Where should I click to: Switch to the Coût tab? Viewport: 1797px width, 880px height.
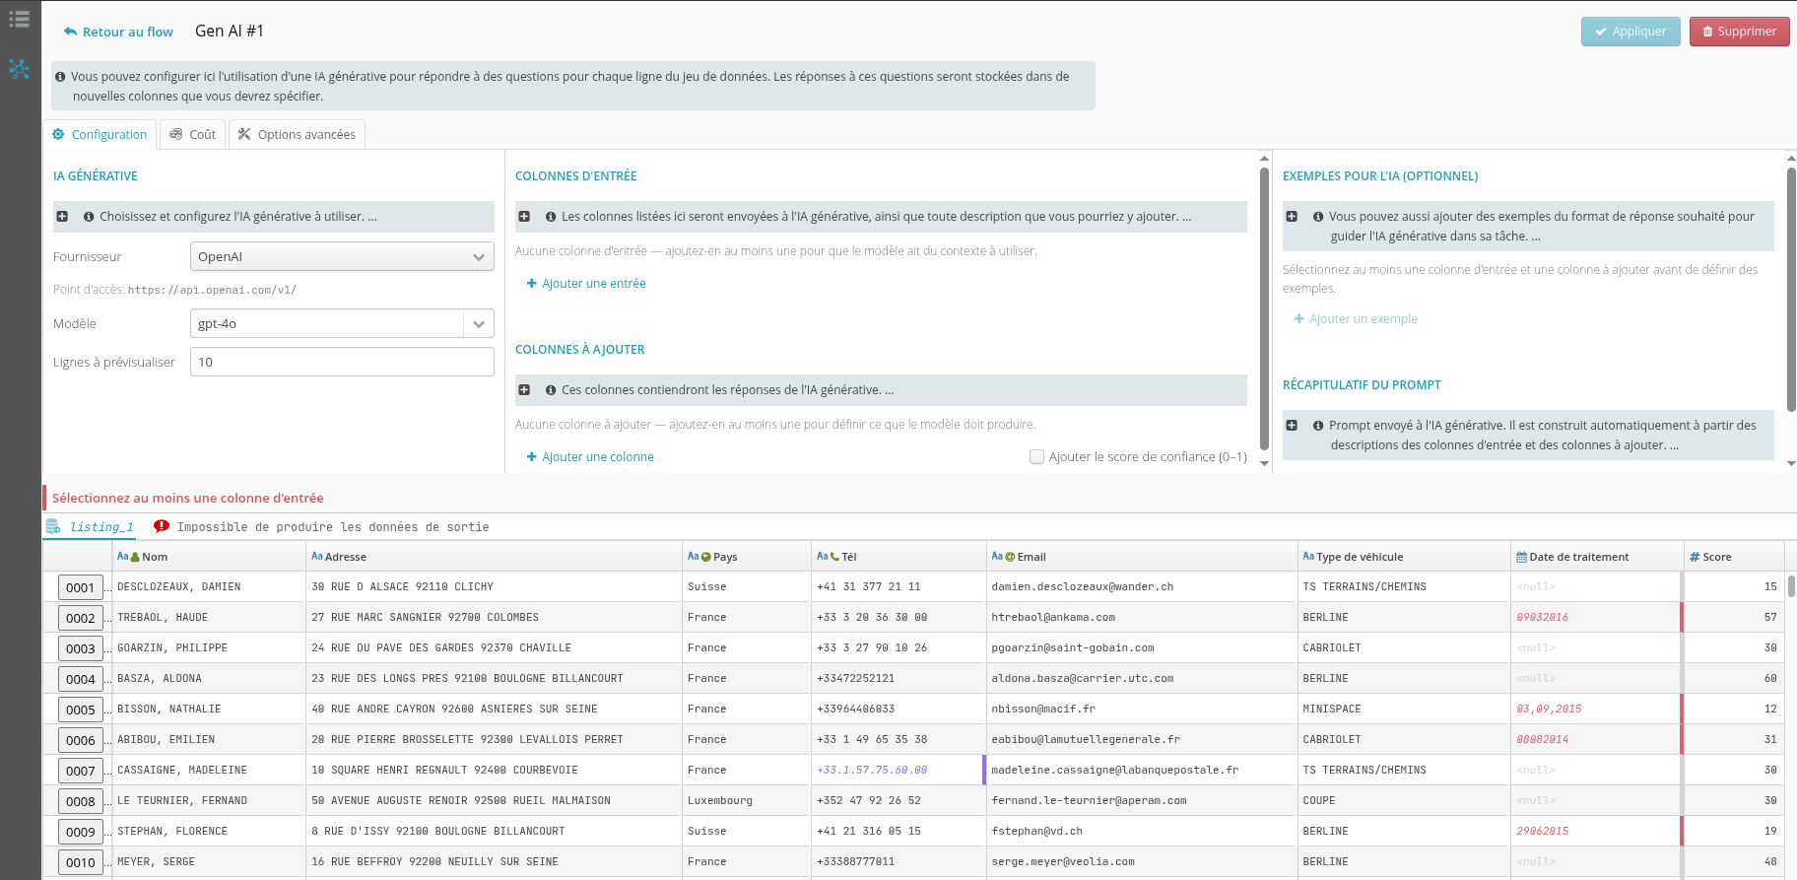coord(192,134)
